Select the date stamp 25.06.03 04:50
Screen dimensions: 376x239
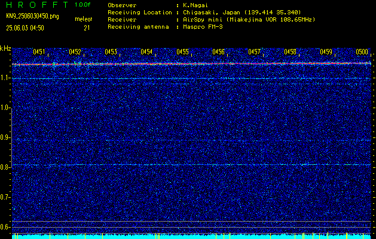point(25,28)
